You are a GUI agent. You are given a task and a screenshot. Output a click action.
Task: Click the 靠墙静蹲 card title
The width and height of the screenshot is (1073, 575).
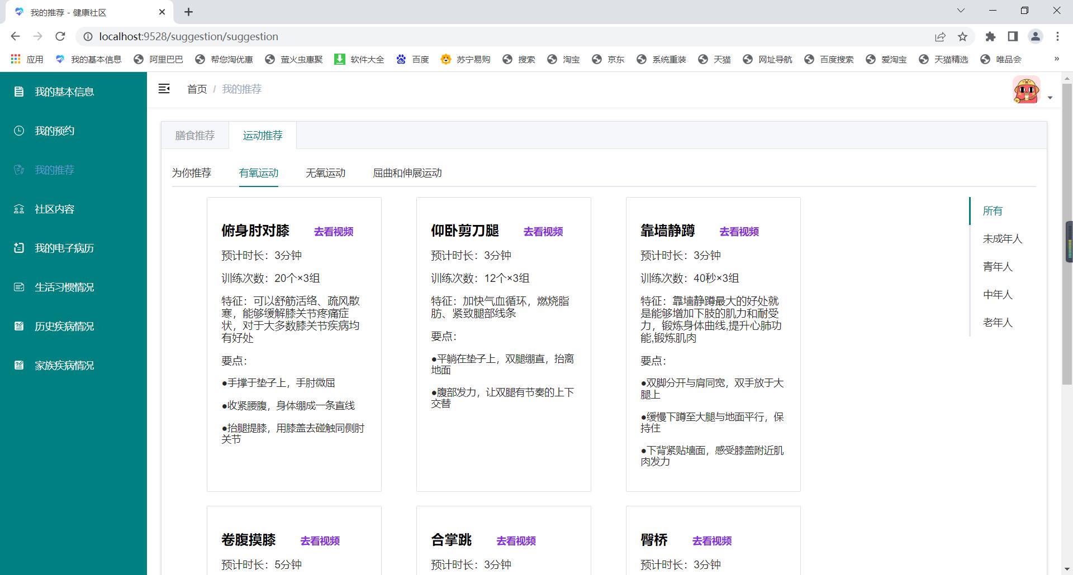click(x=668, y=231)
